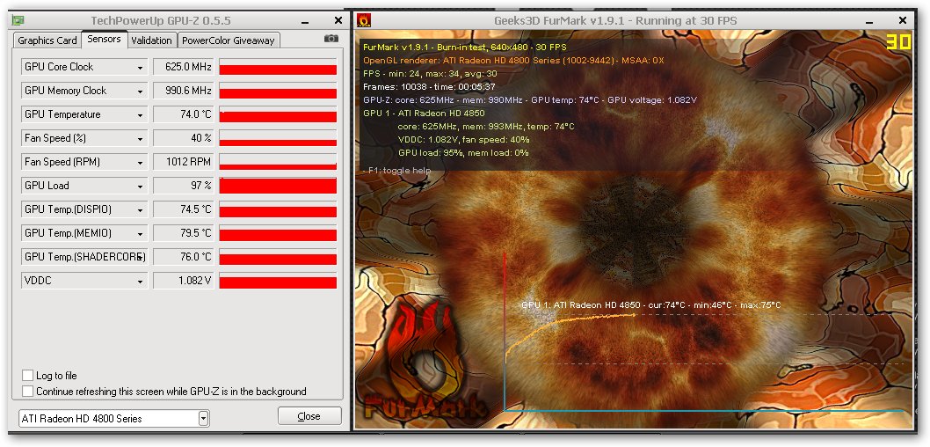The width and height of the screenshot is (930, 447).
Task: Click the GPU-Z camera screenshot icon
Action: pos(331,39)
